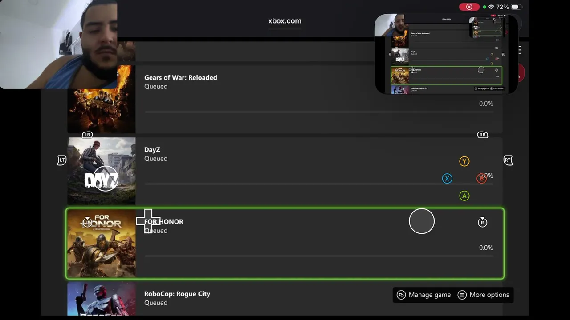This screenshot has width=570, height=320.
Task: Click the Manage game button
Action: (x=424, y=295)
